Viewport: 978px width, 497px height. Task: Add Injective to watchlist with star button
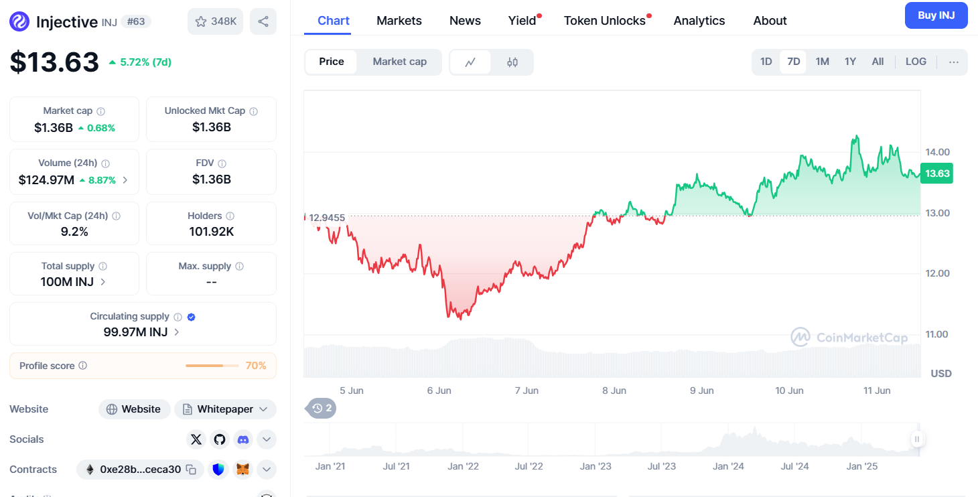[x=215, y=21]
